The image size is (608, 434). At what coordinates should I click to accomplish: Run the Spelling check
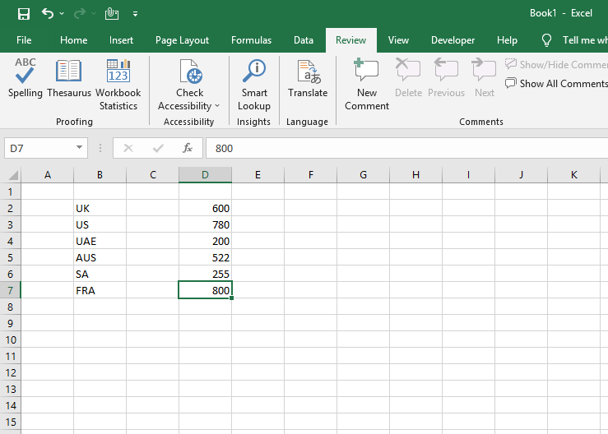point(26,77)
